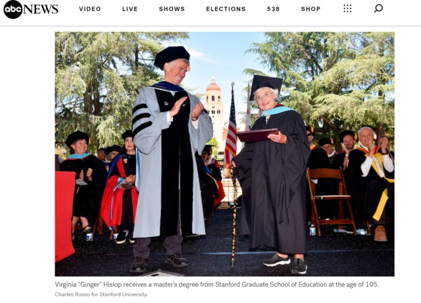The image size is (421, 303).
Task: Open the VIDEO section
Action: pyautogui.click(x=90, y=9)
